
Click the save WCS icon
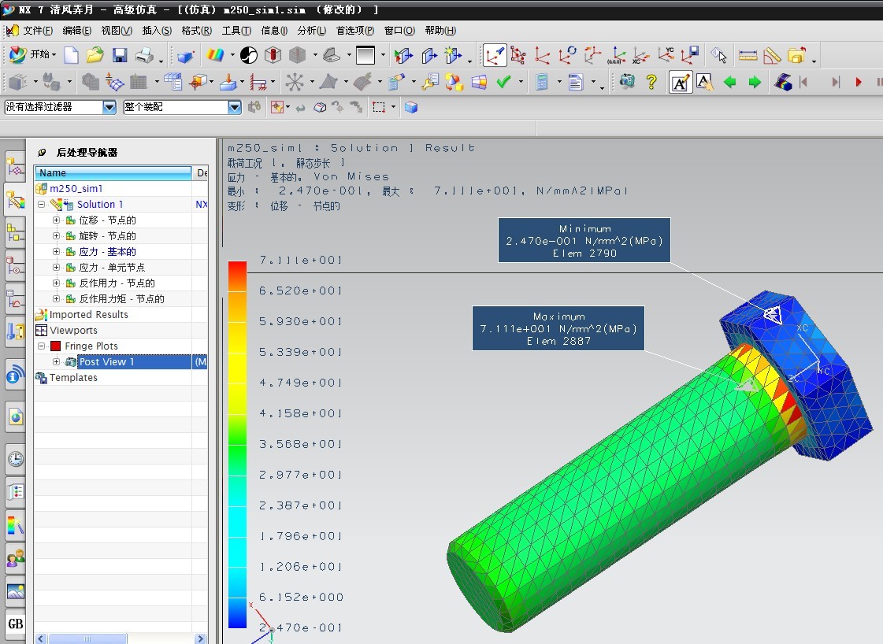click(x=690, y=54)
